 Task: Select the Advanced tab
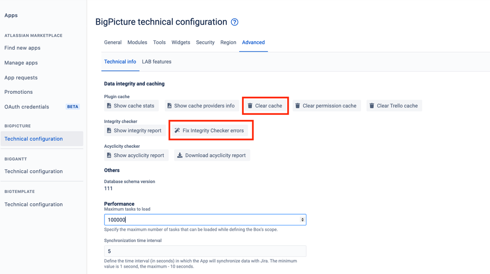click(x=253, y=42)
